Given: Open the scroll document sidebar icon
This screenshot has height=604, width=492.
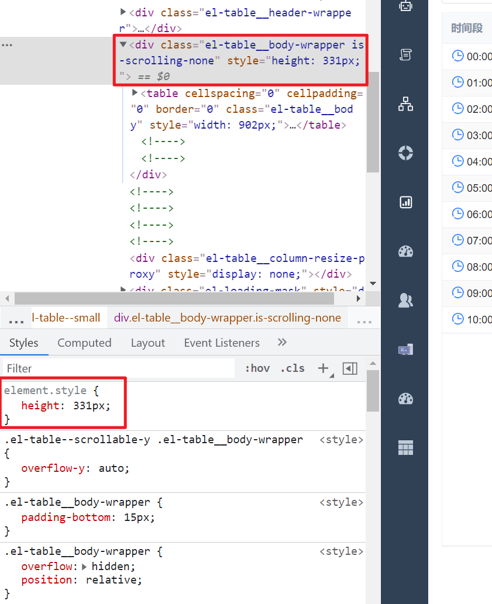Looking at the screenshot, I should tap(405, 55).
